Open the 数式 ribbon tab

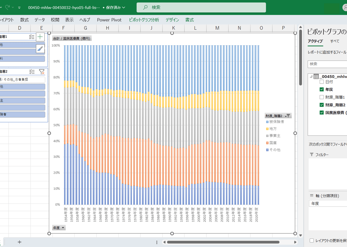tap(24, 20)
